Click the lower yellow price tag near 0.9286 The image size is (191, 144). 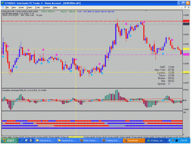(186, 72)
